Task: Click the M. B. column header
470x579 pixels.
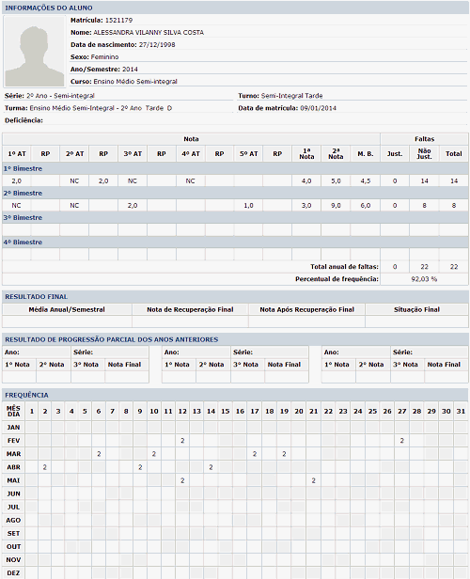Action: (x=365, y=154)
